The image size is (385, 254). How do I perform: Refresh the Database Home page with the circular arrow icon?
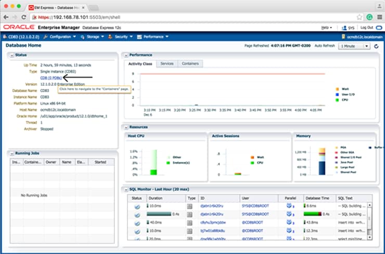376,46
